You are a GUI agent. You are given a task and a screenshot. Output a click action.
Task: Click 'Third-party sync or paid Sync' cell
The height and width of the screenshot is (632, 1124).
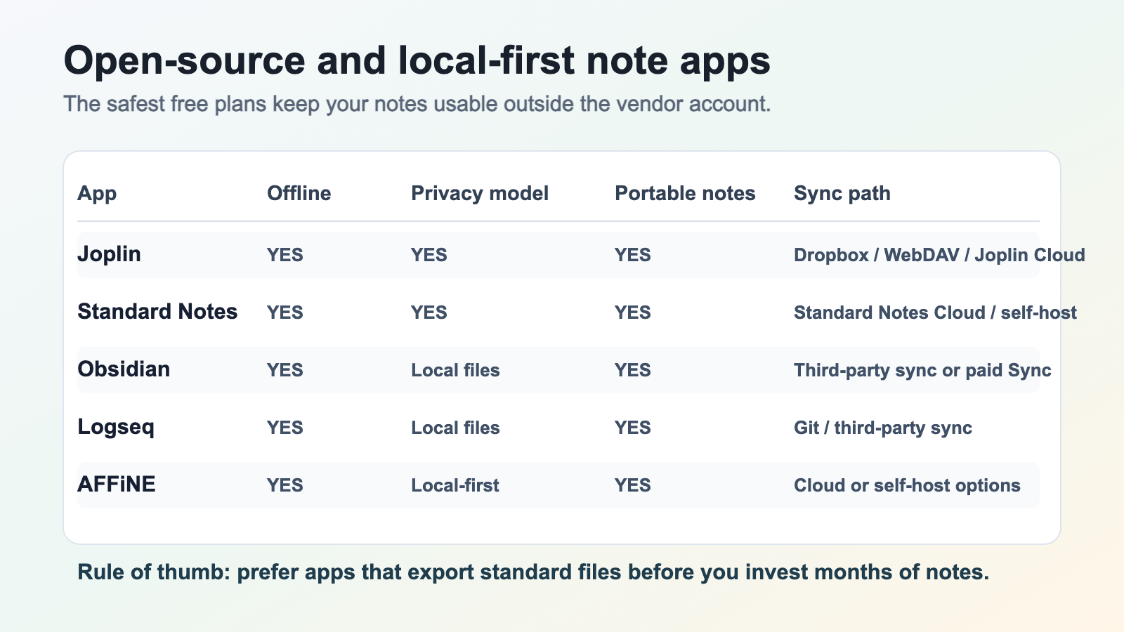point(922,370)
